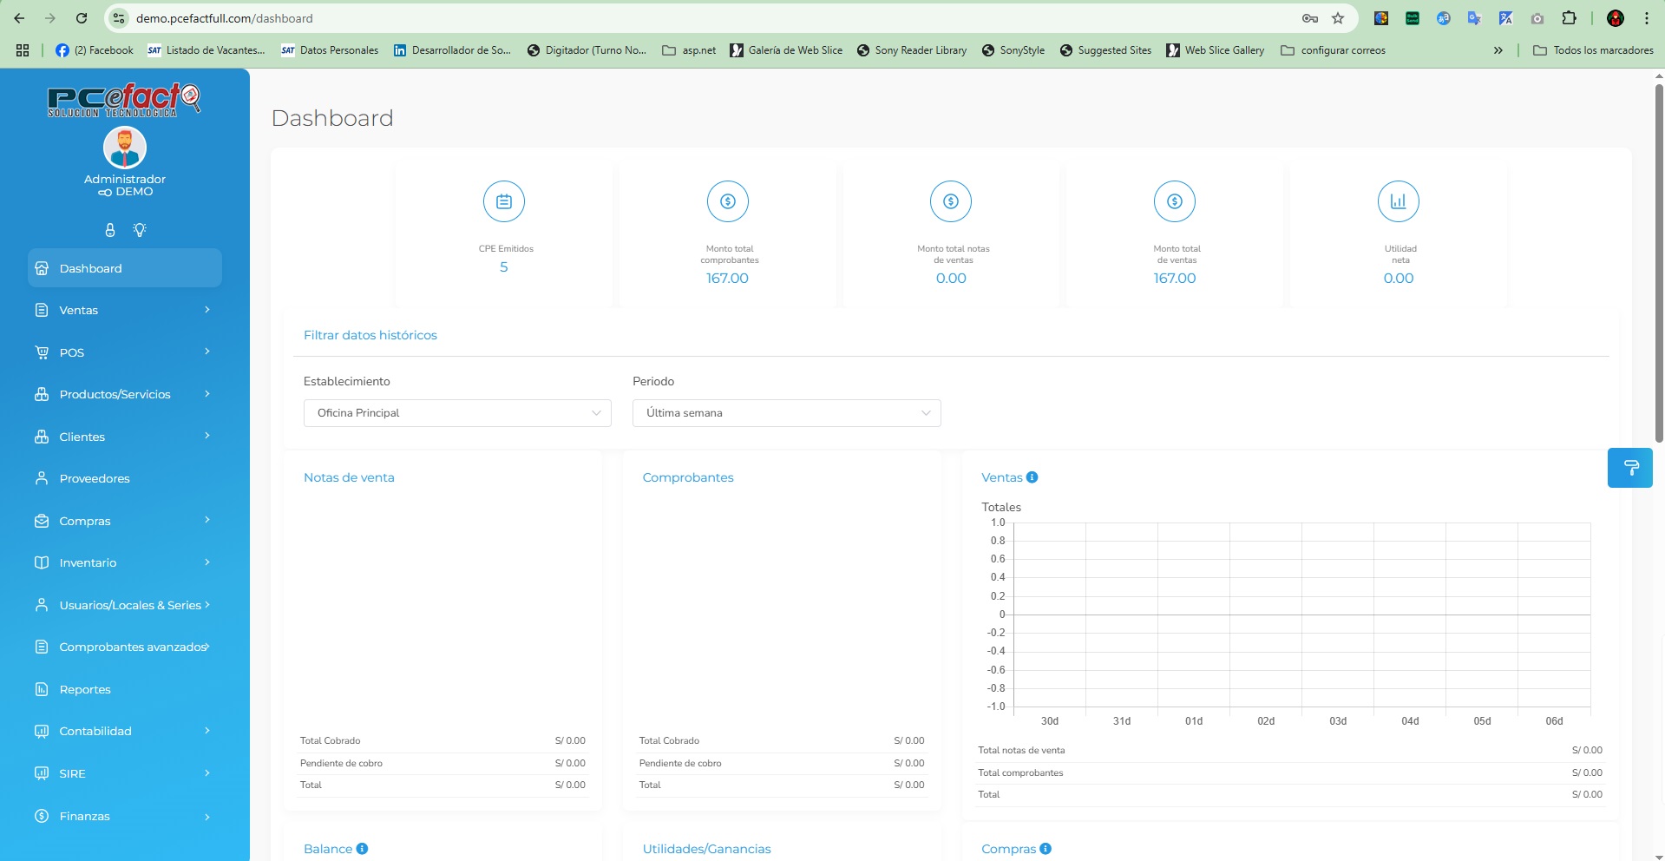Viewport: 1665px width, 861px height.
Task: Go to Proveedores in sidebar
Action: (x=95, y=478)
